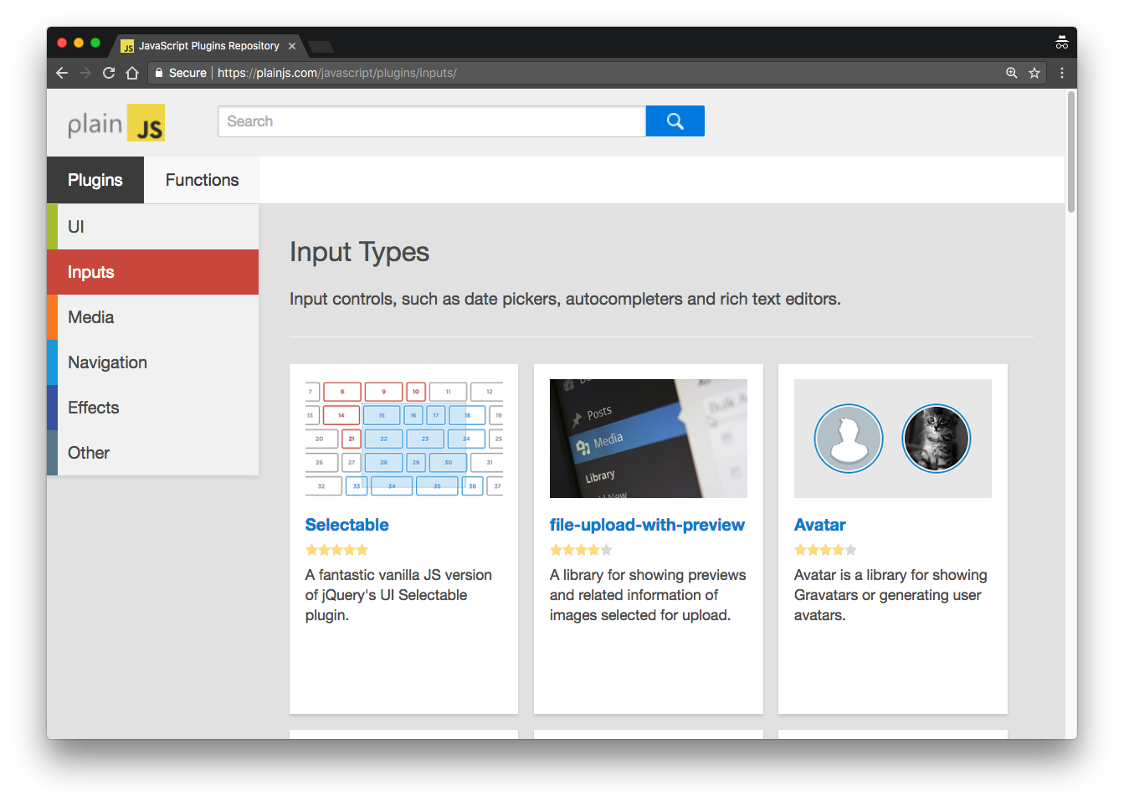
Task: Click the Selectable star rating
Action: coord(336,550)
